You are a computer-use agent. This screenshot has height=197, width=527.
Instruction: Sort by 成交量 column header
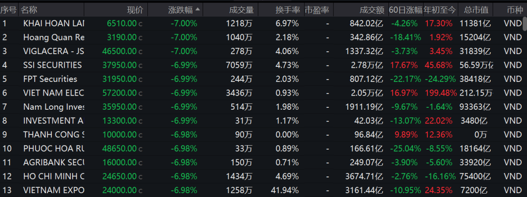(240, 10)
